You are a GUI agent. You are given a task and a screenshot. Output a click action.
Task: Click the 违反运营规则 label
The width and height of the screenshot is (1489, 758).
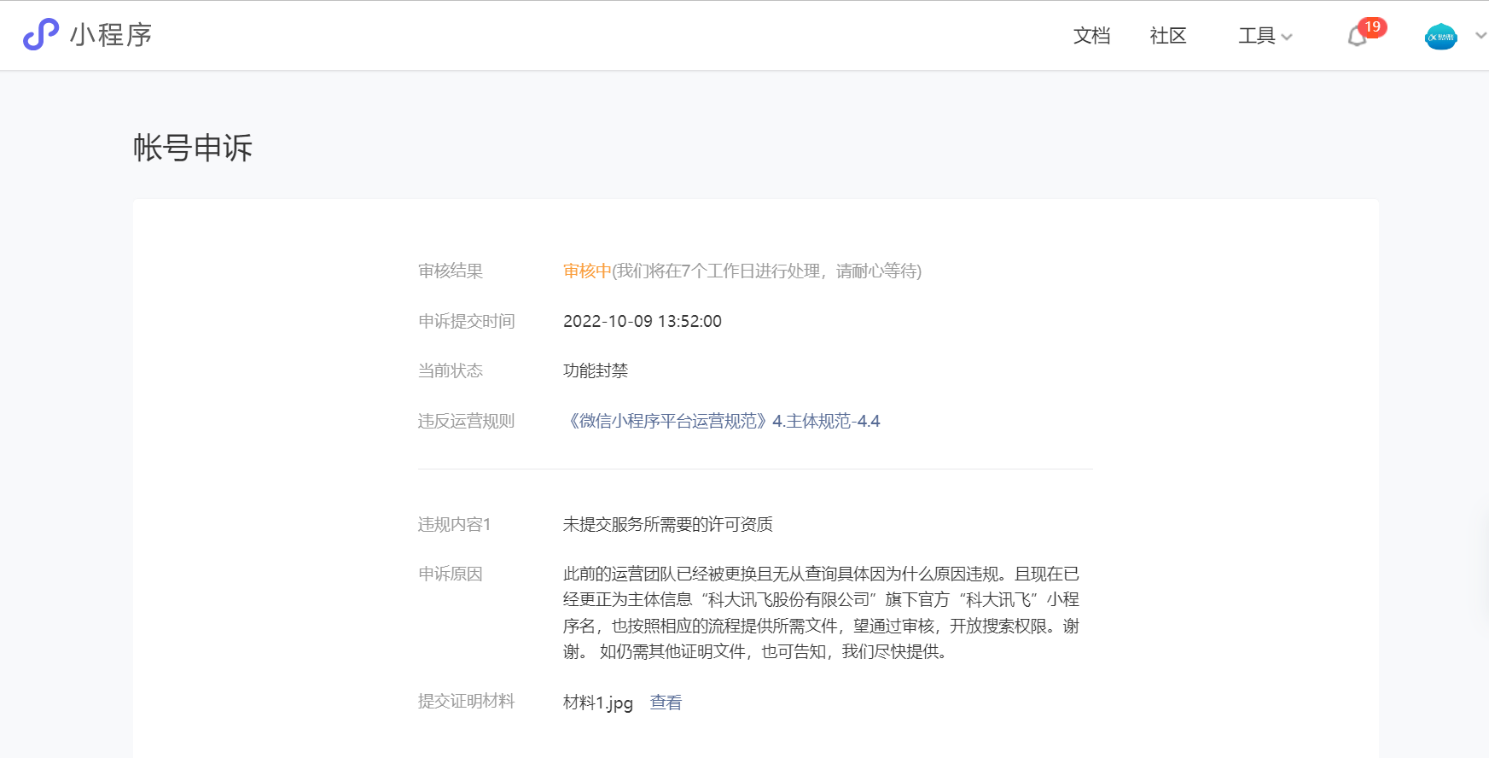467,421
